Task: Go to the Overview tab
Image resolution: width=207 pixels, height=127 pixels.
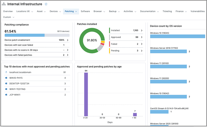Action: coord(8,11)
